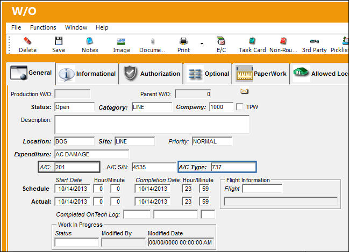Viewport: 349px width, 252px height.
Task: Click the Production W/O field
Action: tap(73, 94)
